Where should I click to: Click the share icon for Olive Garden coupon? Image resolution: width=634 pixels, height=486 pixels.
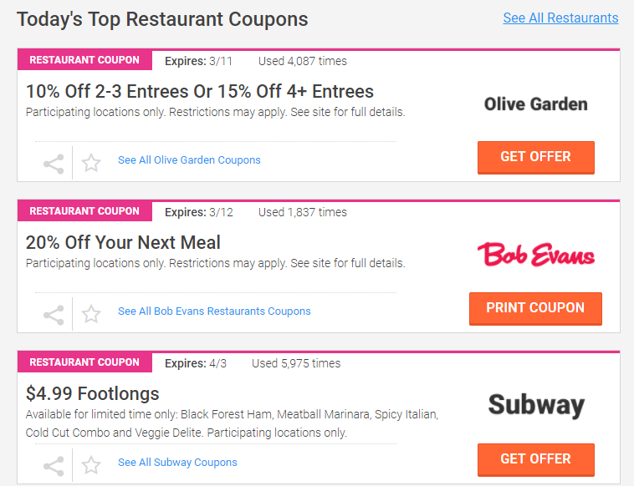click(x=54, y=164)
